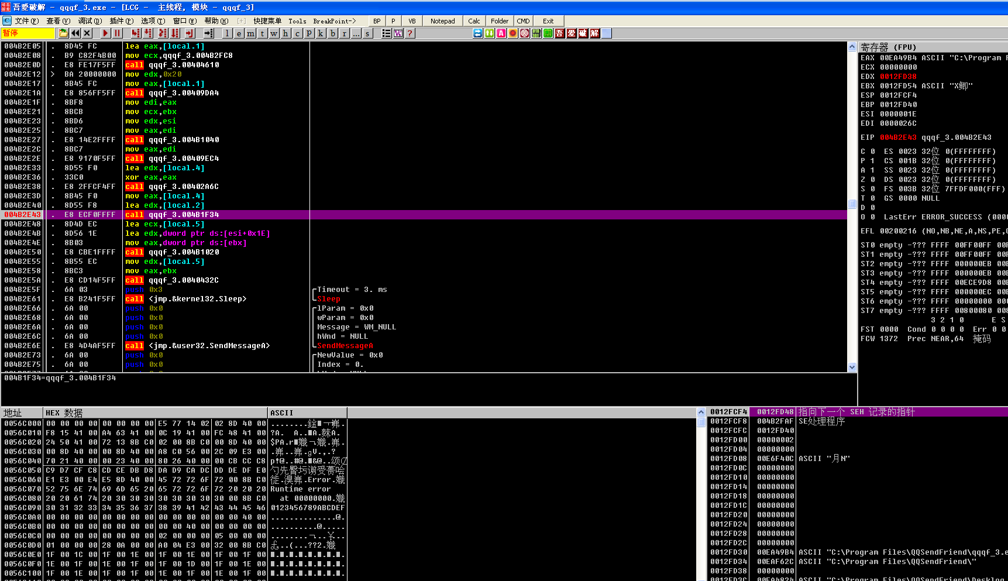
Task: Click the Trace over icon
Action: (x=175, y=33)
